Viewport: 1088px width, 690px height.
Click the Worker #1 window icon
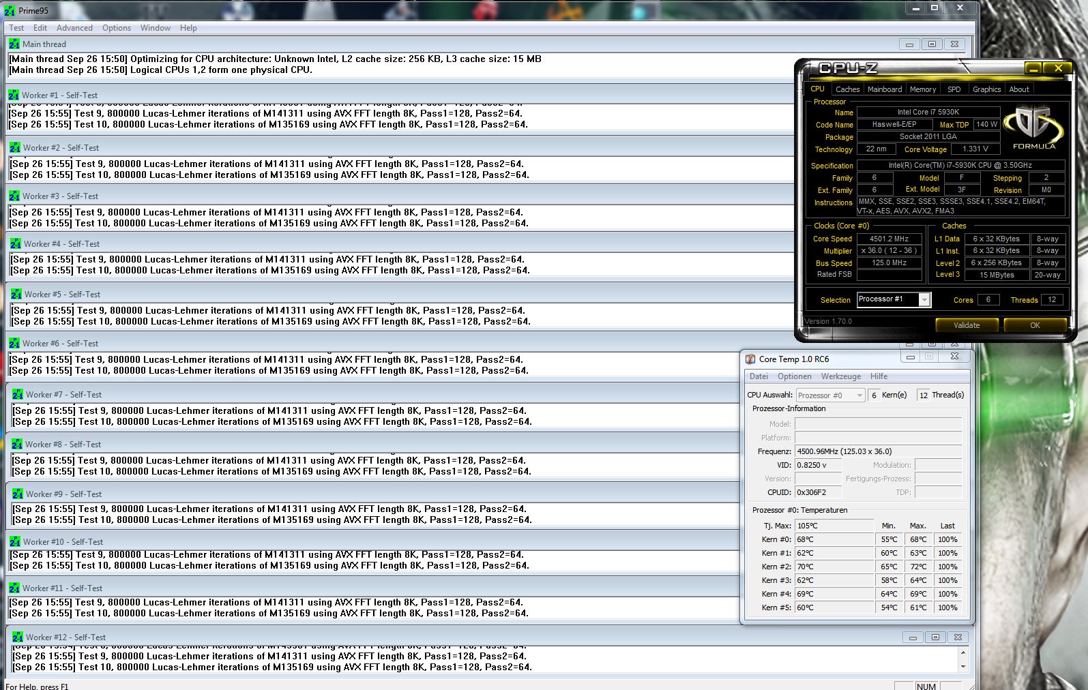tap(14, 95)
